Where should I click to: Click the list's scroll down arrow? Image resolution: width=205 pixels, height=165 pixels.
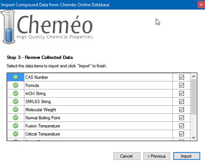[x=194, y=137]
